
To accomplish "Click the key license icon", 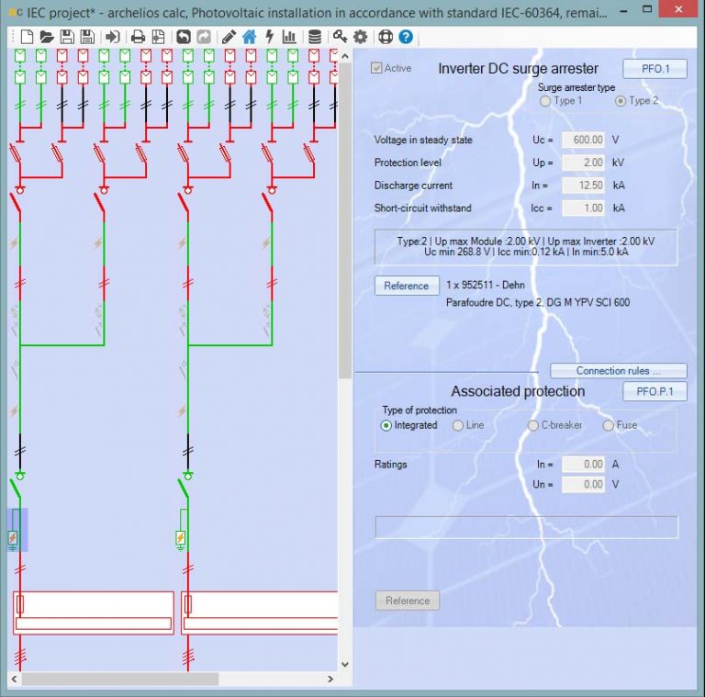I will (x=340, y=37).
